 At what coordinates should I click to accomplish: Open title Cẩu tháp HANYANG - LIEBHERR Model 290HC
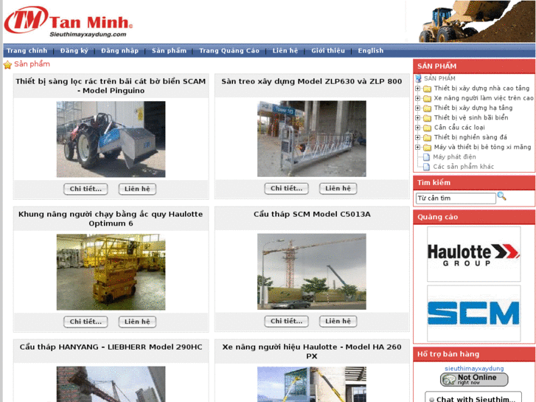click(x=111, y=347)
